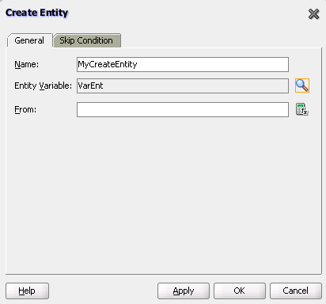
Task: Click the Name field containing MyCreateEntity
Action: 183,64
